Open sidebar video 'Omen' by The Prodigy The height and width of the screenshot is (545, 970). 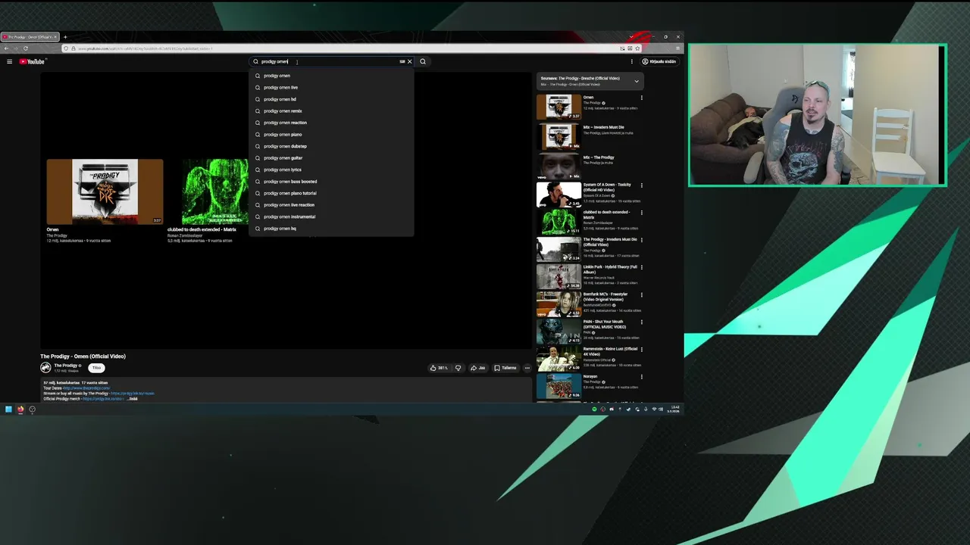click(559, 107)
